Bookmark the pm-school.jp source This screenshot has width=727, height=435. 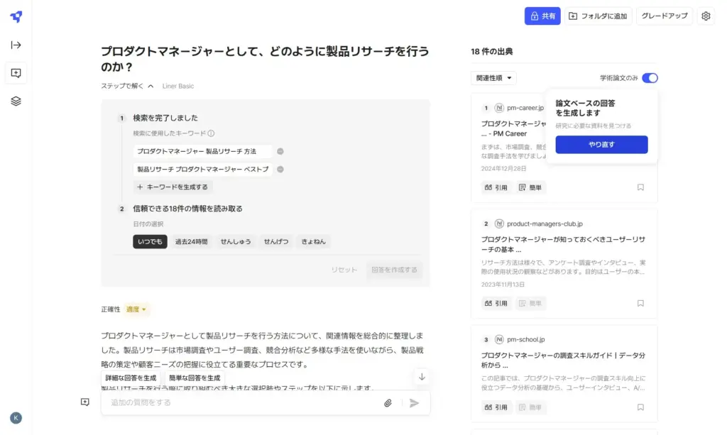[x=640, y=407]
